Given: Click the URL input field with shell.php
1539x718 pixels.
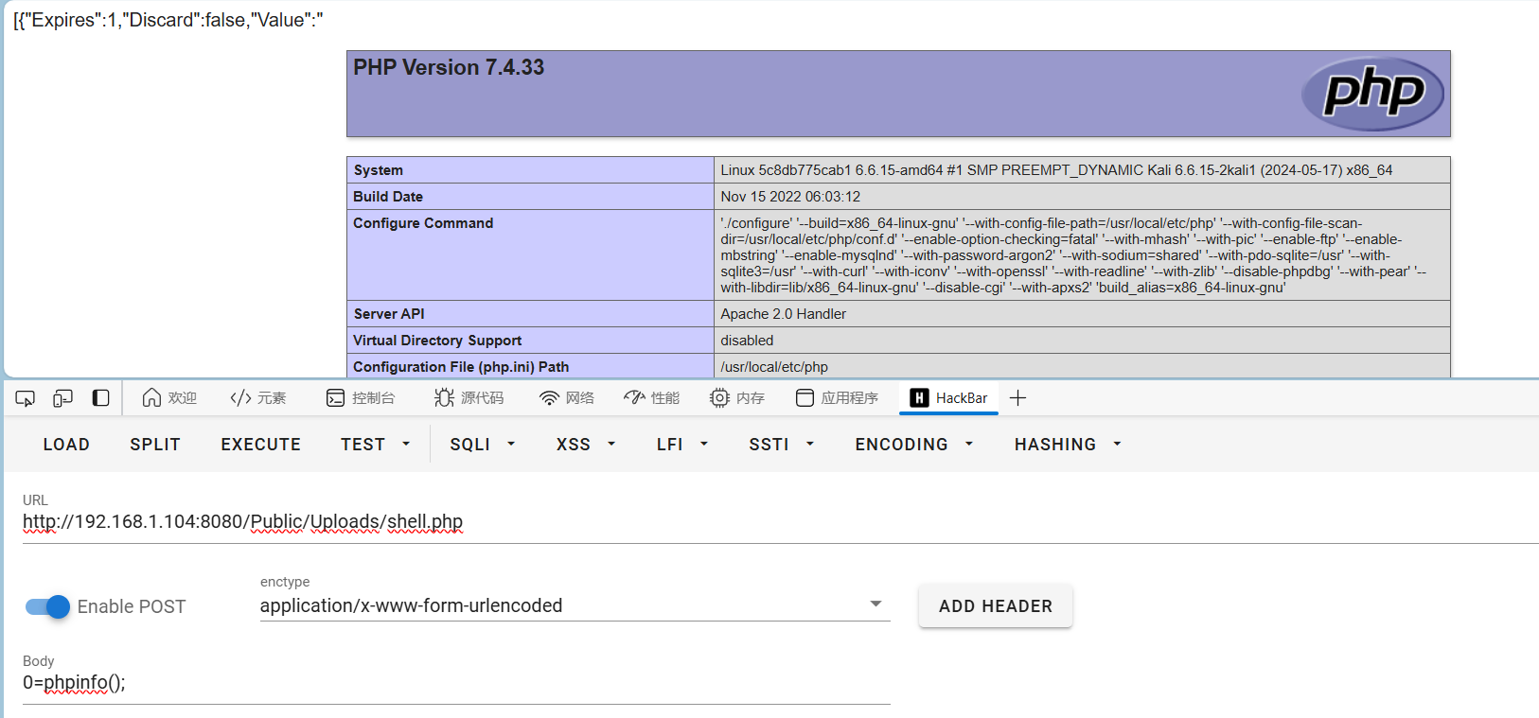Looking at the screenshot, I should click(x=781, y=522).
